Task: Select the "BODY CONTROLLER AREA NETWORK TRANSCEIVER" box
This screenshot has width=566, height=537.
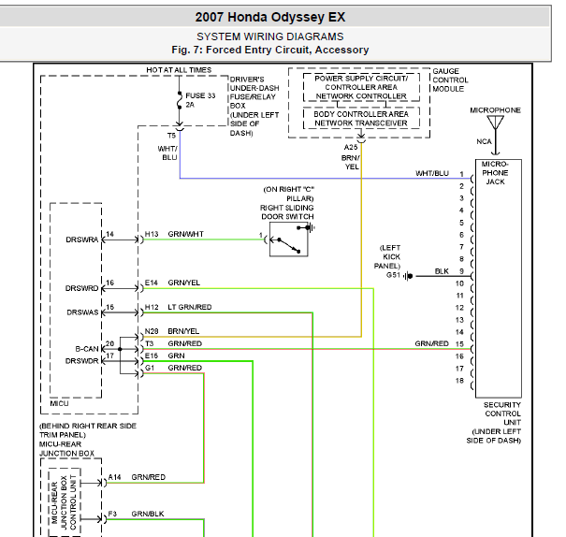Action: tap(361, 119)
